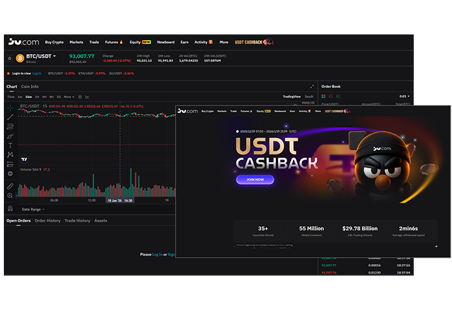Switch to the Coin Info tab
The width and height of the screenshot is (452, 310).
(x=30, y=87)
